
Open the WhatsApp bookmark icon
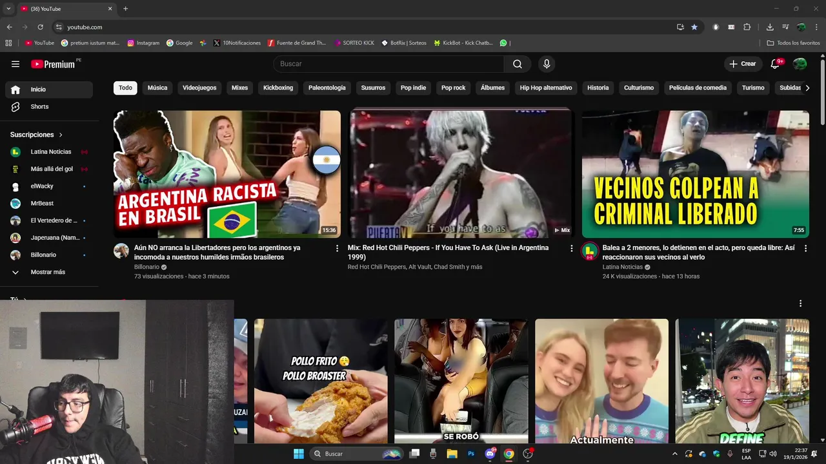[503, 43]
